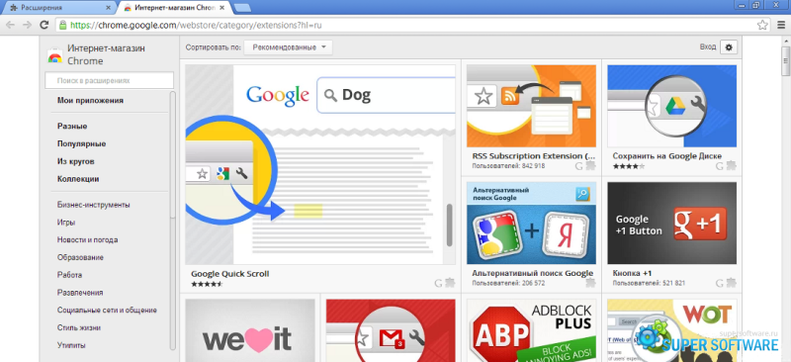The width and height of the screenshot is (791, 362).
Task: Choose the Развлечения category
Action: (x=80, y=293)
